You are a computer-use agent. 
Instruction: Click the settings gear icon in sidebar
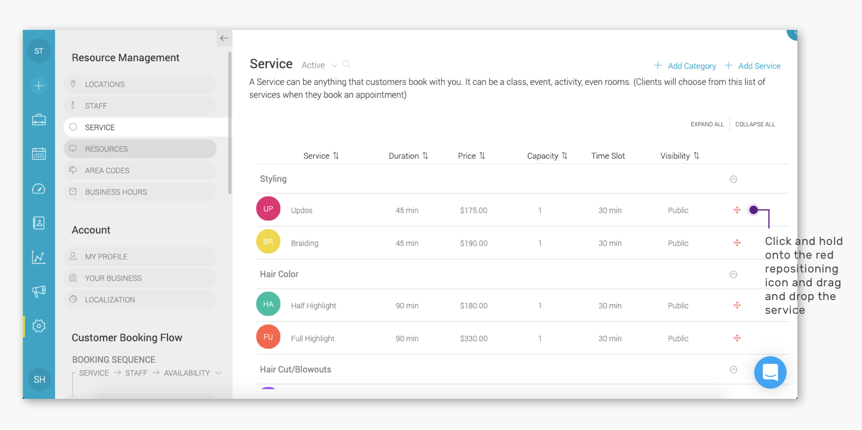(x=39, y=326)
